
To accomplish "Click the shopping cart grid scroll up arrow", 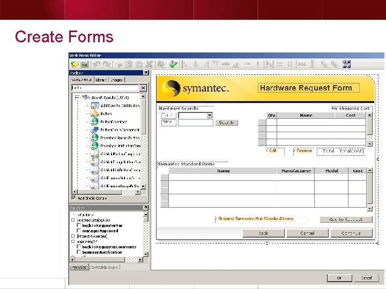I will tap(369, 115).
